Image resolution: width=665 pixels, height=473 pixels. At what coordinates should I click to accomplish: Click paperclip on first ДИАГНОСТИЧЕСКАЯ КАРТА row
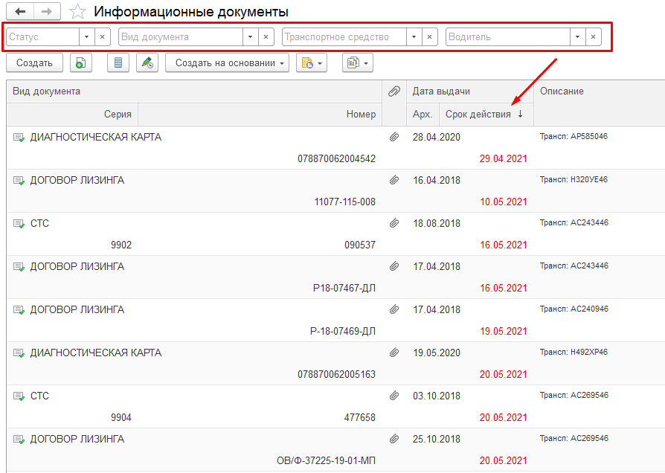(x=393, y=138)
